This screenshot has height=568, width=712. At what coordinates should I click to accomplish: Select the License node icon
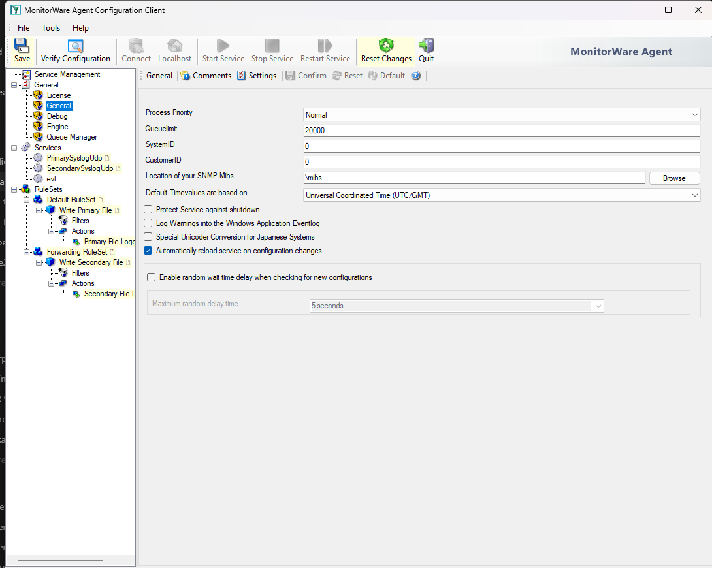pyautogui.click(x=38, y=95)
